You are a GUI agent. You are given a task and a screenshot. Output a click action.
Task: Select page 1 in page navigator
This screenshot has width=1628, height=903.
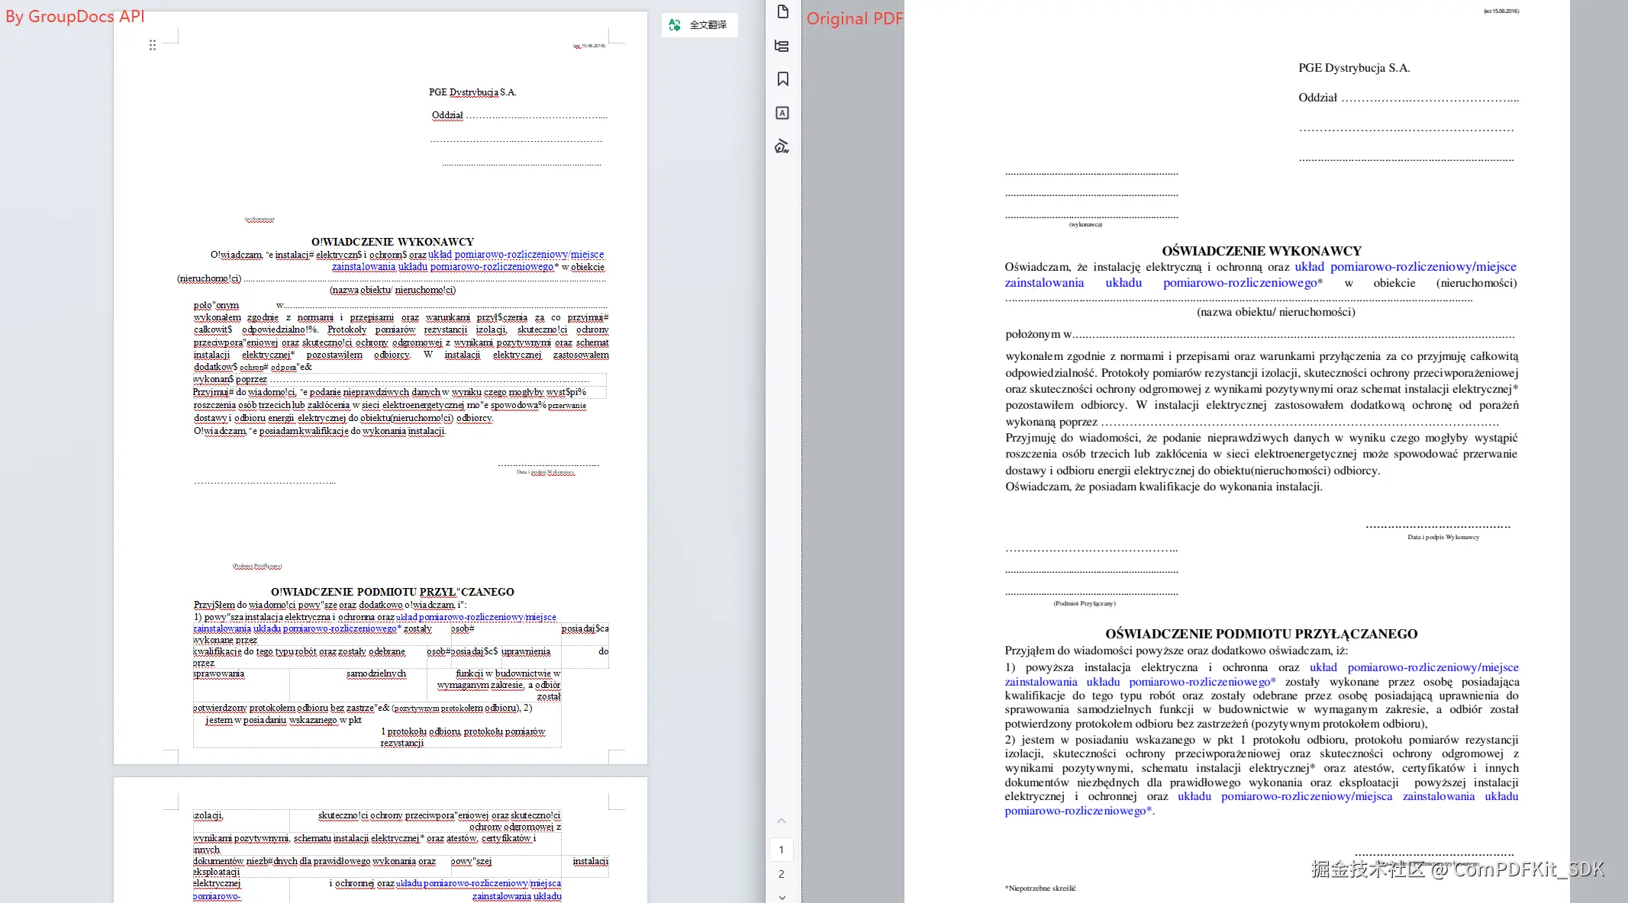tap(782, 850)
